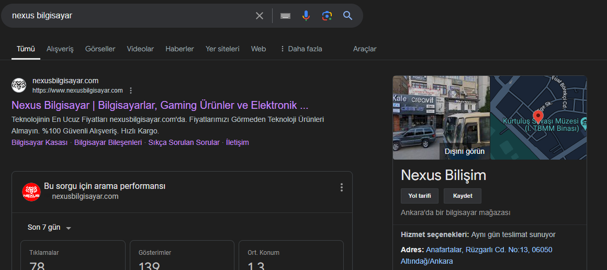This screenshot has width=607, height=270.
Task: Click the Adres label link
Action: [413, 250]
